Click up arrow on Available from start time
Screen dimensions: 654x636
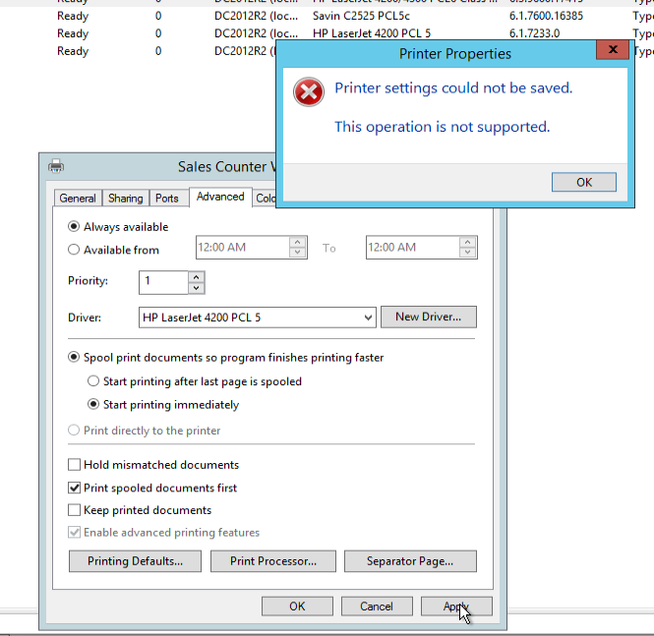(x=297, y=242)
